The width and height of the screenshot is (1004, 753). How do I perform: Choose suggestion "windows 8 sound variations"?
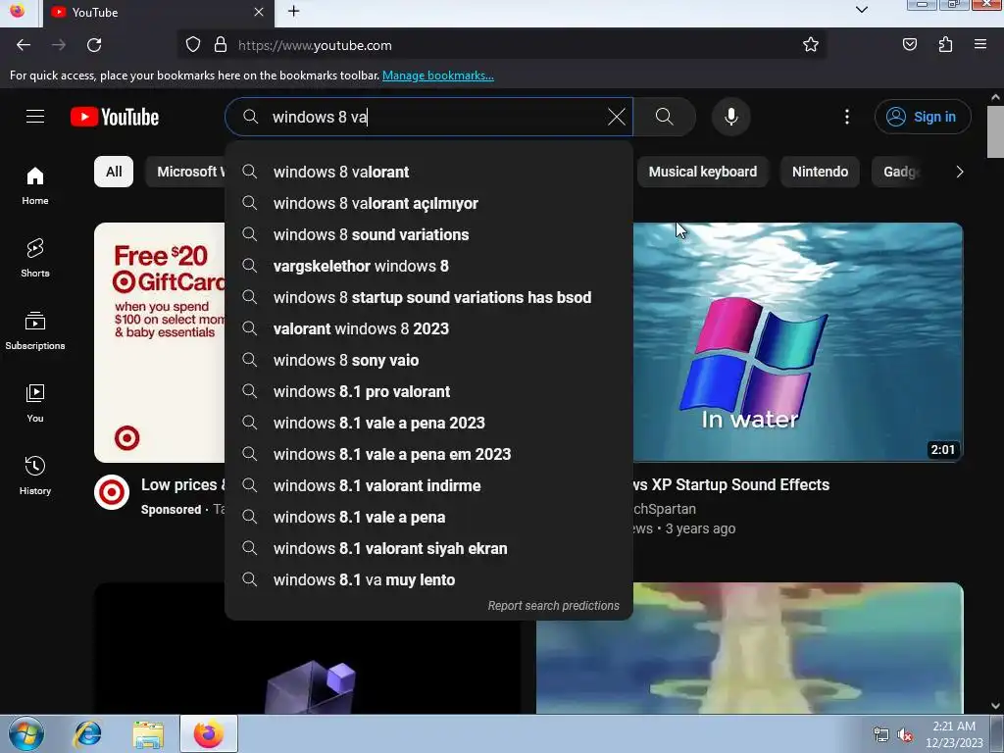coord(429,234)
